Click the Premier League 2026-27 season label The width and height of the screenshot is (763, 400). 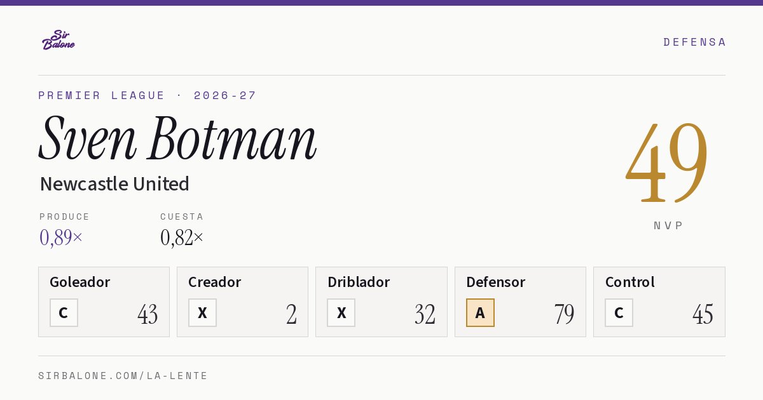click(x=148, y=95)
